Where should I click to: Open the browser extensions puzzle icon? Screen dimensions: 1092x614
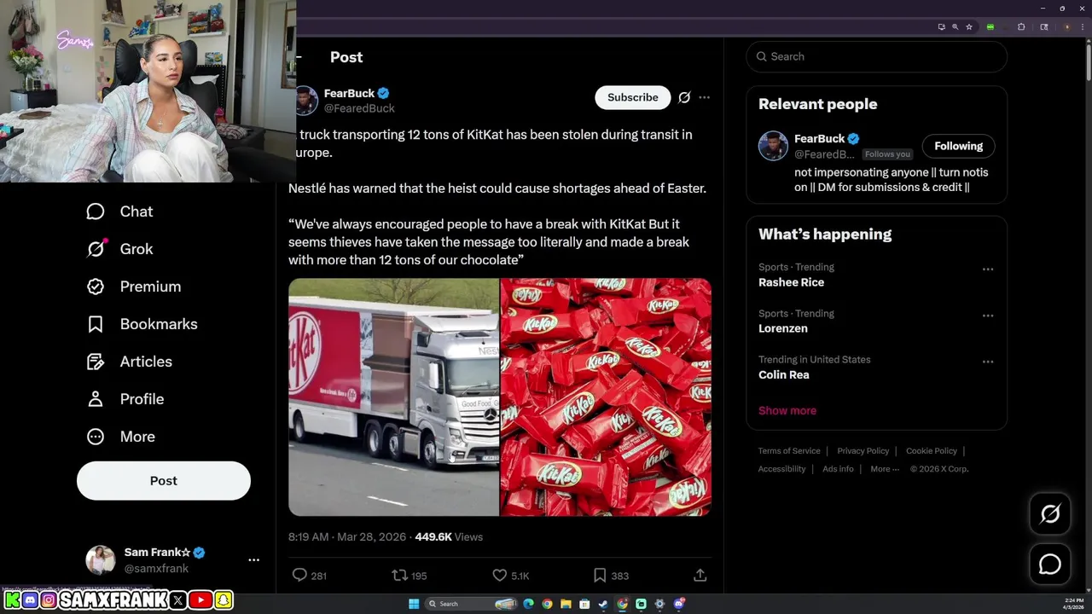tap(1021, 26)
